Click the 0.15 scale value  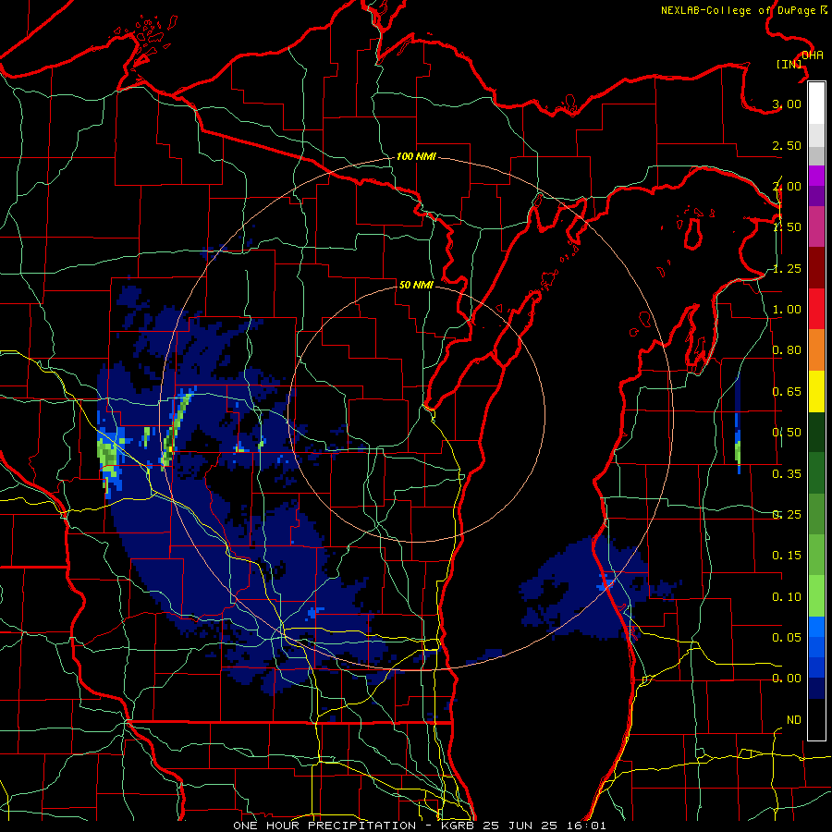coord(787,556)
